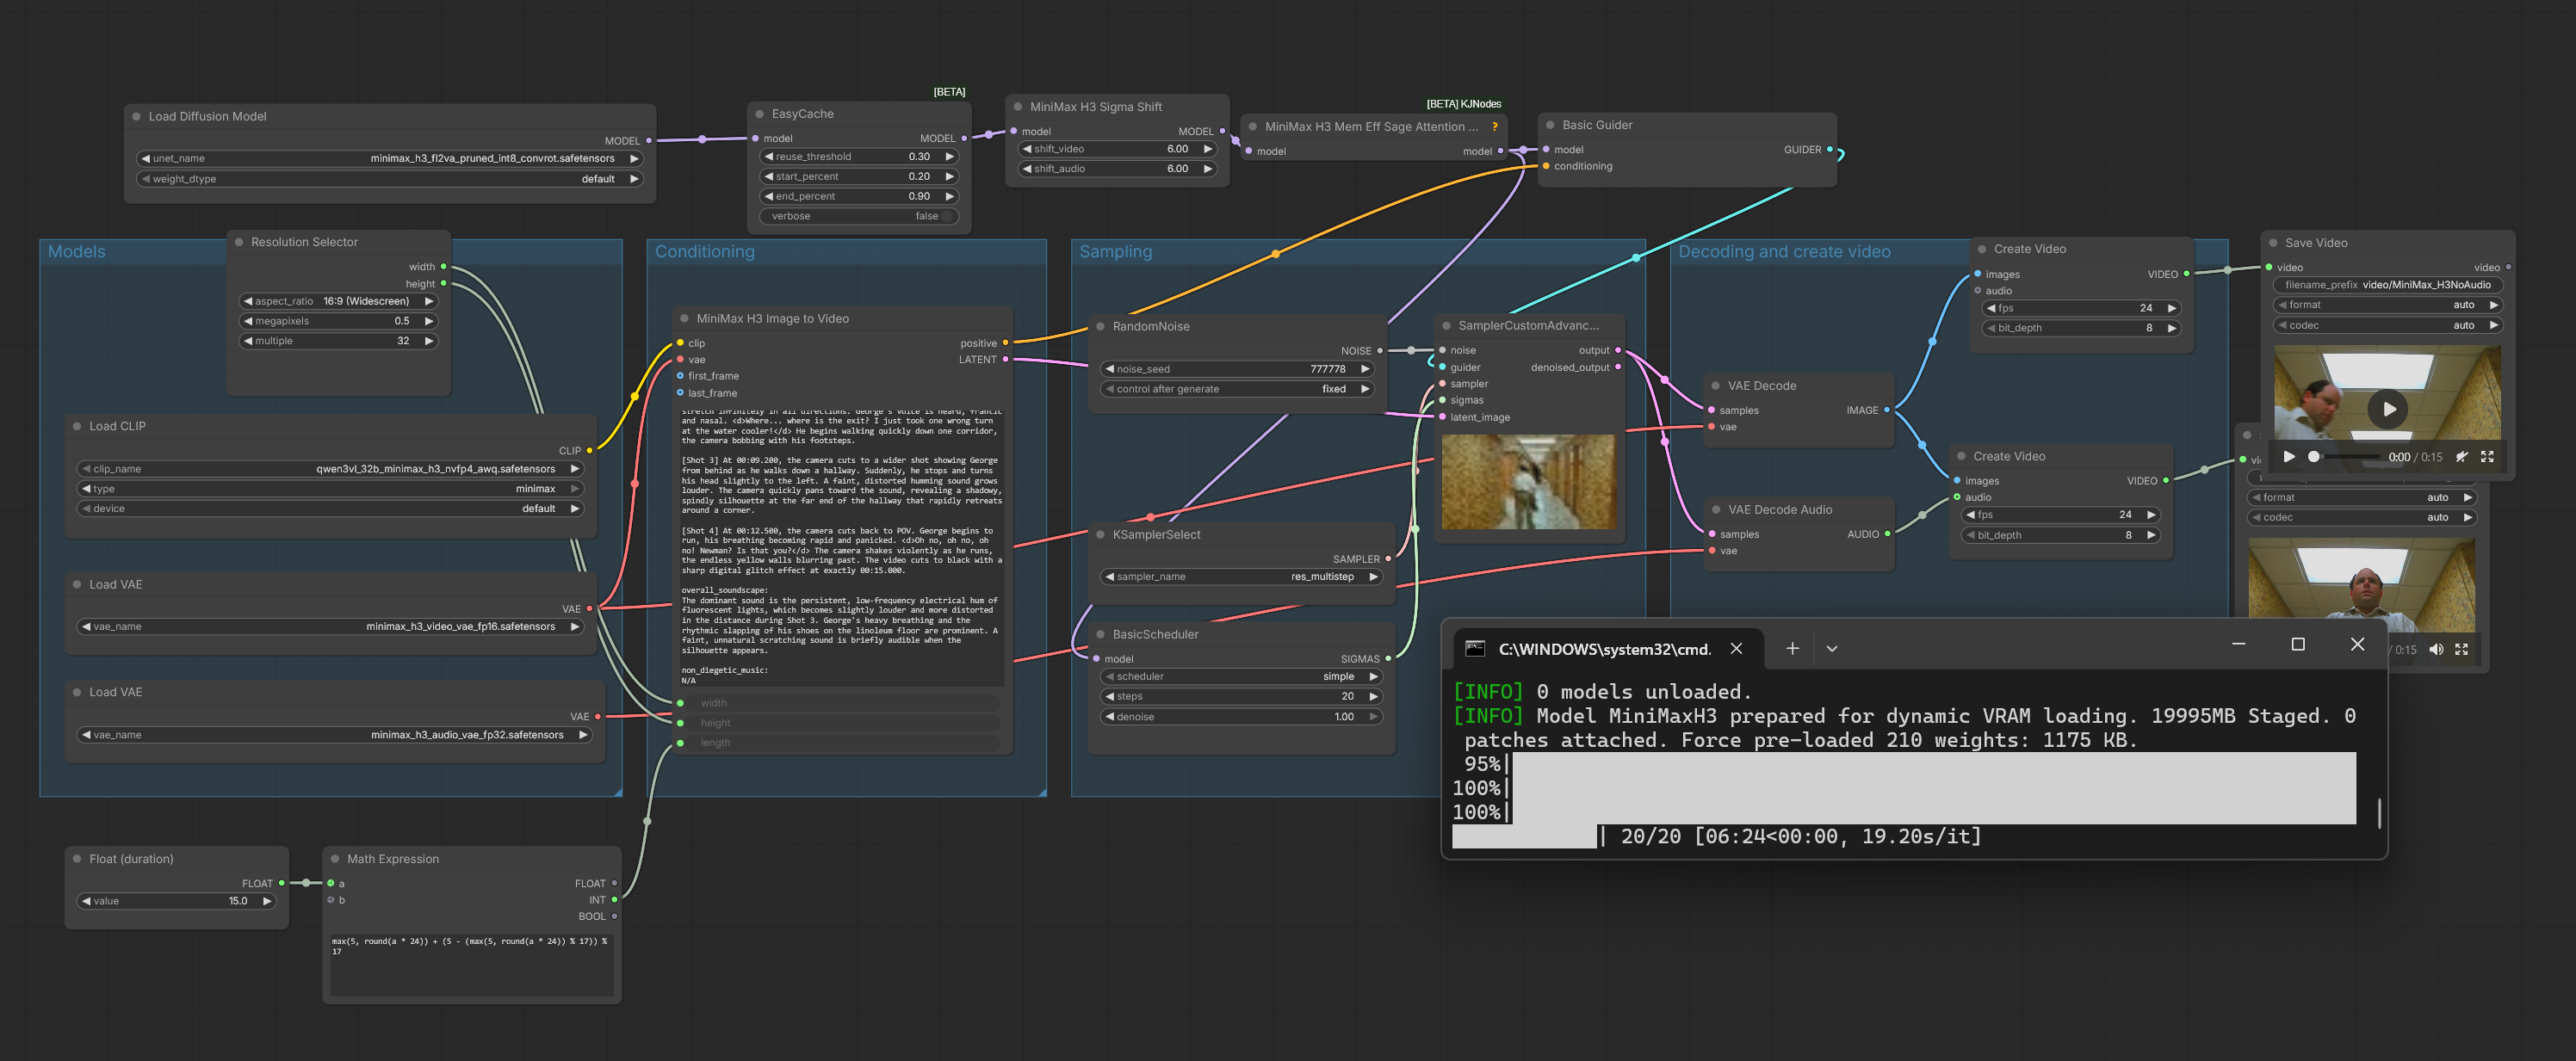
Task: Collapse the MiniMax H3 Image to Video node
Action: point(684,318)
